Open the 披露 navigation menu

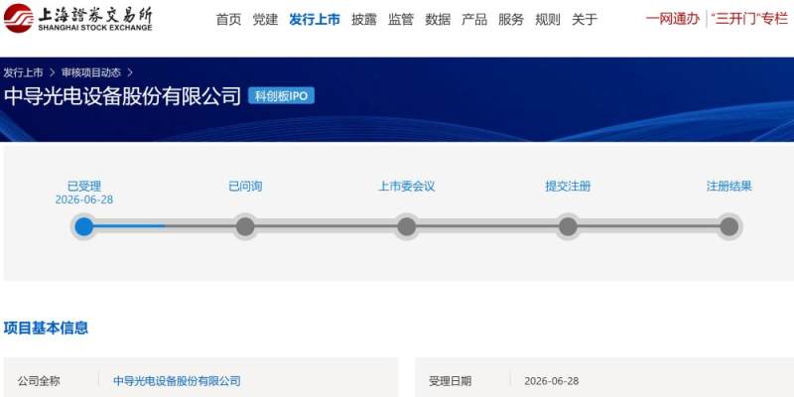click(364, 20)
